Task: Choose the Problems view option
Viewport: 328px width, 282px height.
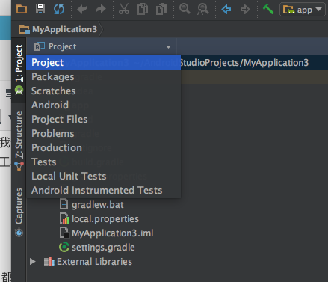Action: coord(103,133)
